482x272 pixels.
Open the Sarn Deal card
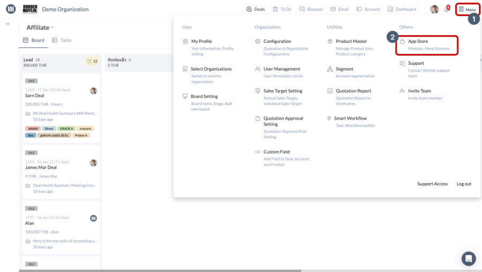(35, 95)
